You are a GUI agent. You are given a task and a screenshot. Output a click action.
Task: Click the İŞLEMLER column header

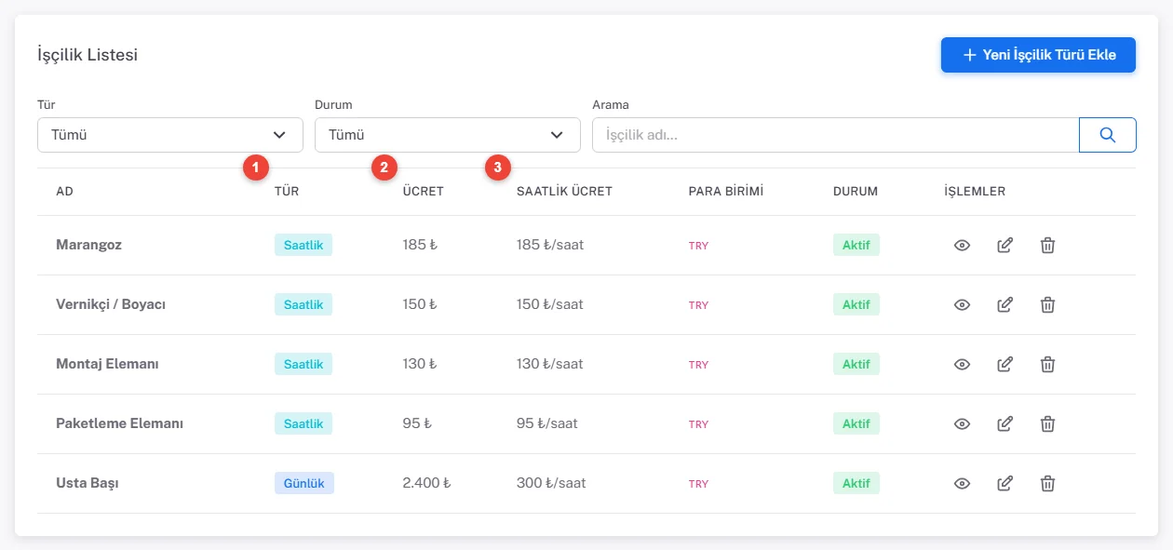pos(975,192)
